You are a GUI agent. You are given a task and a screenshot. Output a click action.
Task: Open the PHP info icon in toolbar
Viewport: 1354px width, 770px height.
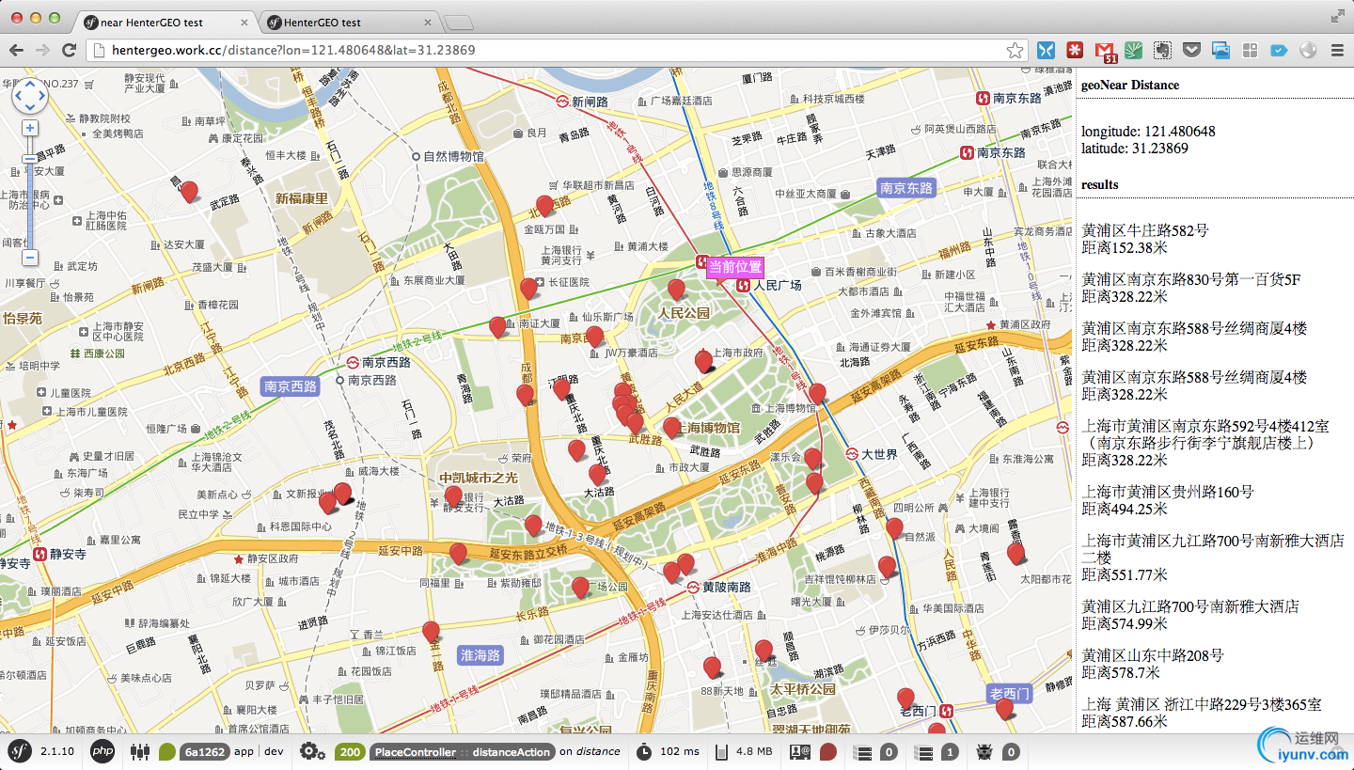pos(102,751)
